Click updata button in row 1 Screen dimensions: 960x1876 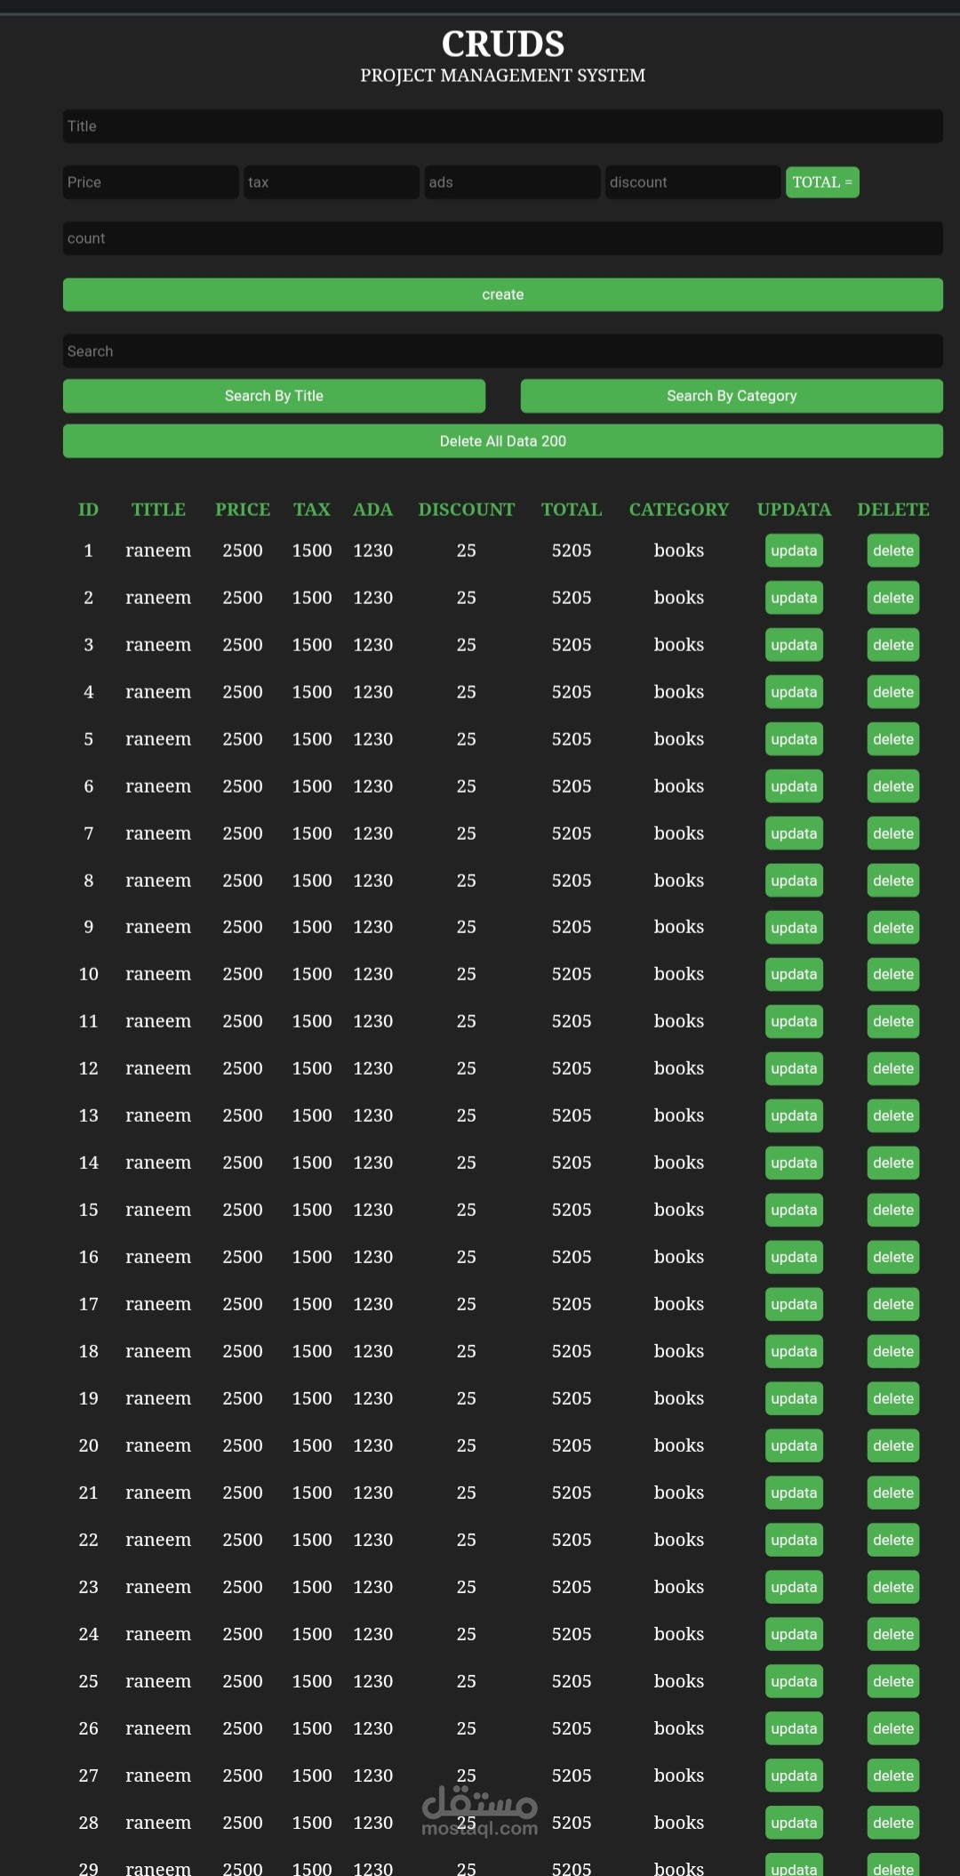click(x=794, y=551)
